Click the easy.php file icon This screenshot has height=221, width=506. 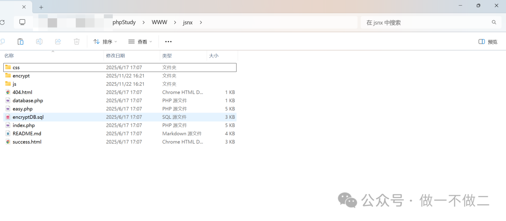pos(8,108)
